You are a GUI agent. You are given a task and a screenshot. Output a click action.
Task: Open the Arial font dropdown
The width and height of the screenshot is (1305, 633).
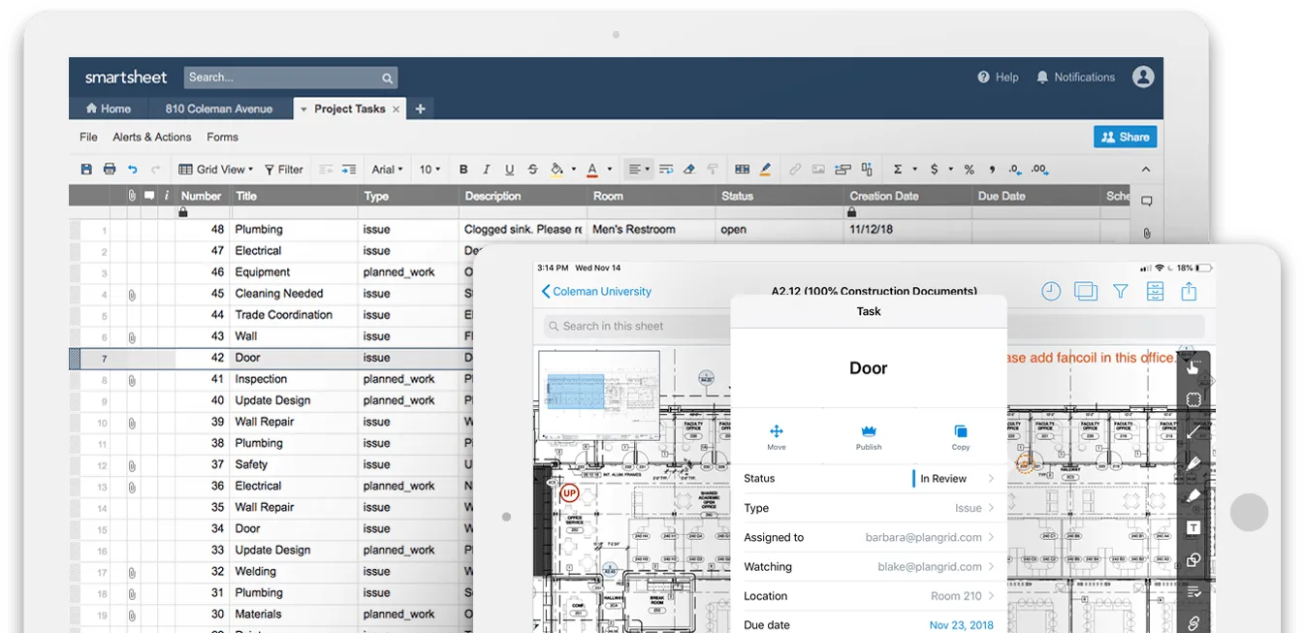pyautogui.click(x=388, y=169)
